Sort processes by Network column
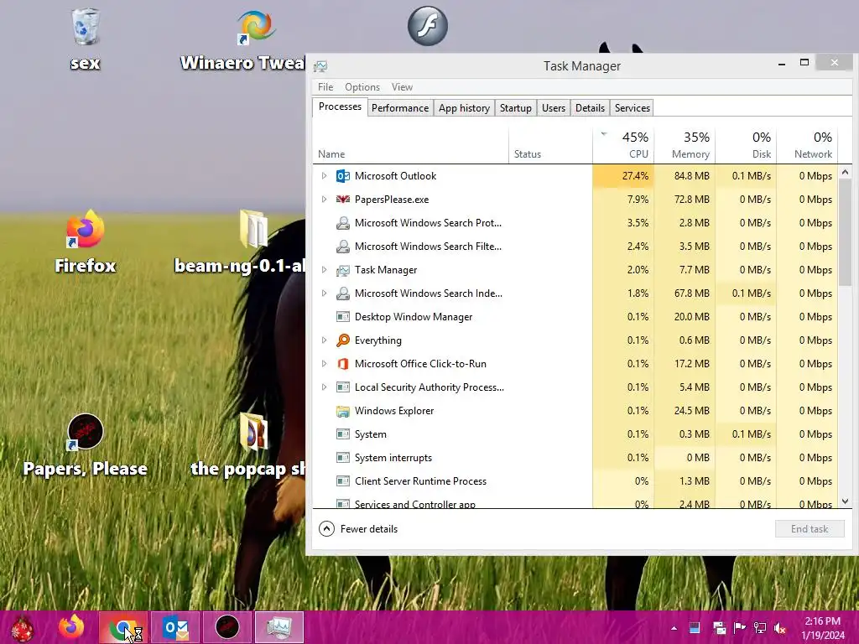The image size is (859, 644). click(x=808, y=145)
